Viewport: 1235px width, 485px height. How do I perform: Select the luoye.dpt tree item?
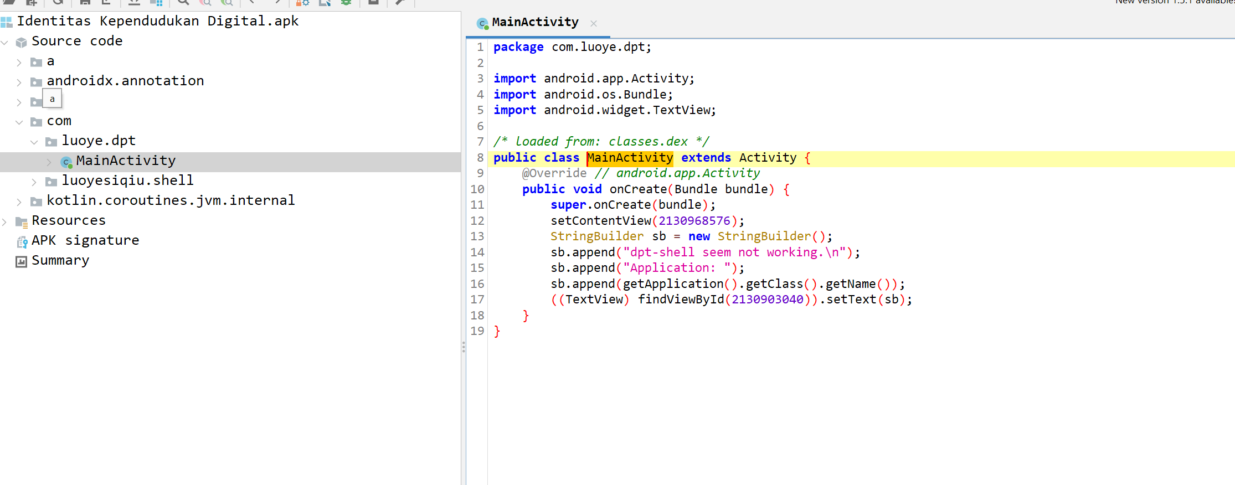99,141
